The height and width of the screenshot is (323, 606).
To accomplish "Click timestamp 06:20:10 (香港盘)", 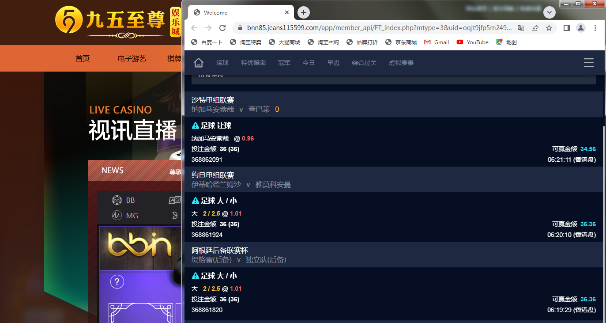I will [572, 235].
